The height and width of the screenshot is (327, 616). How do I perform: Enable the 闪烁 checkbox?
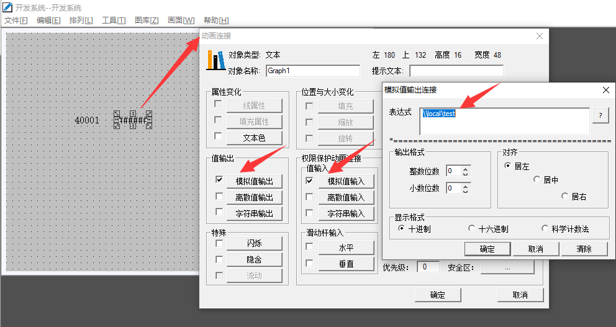tap(219, 243)
